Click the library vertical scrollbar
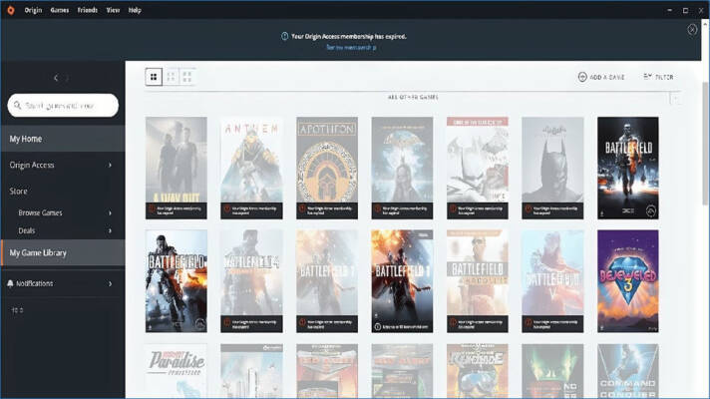 click(x=705, y=143)
